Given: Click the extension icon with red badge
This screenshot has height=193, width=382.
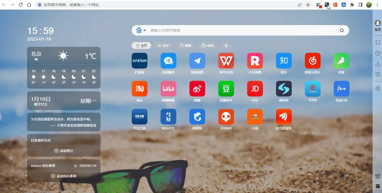Looking at the screenshot, I should (318, 5).
